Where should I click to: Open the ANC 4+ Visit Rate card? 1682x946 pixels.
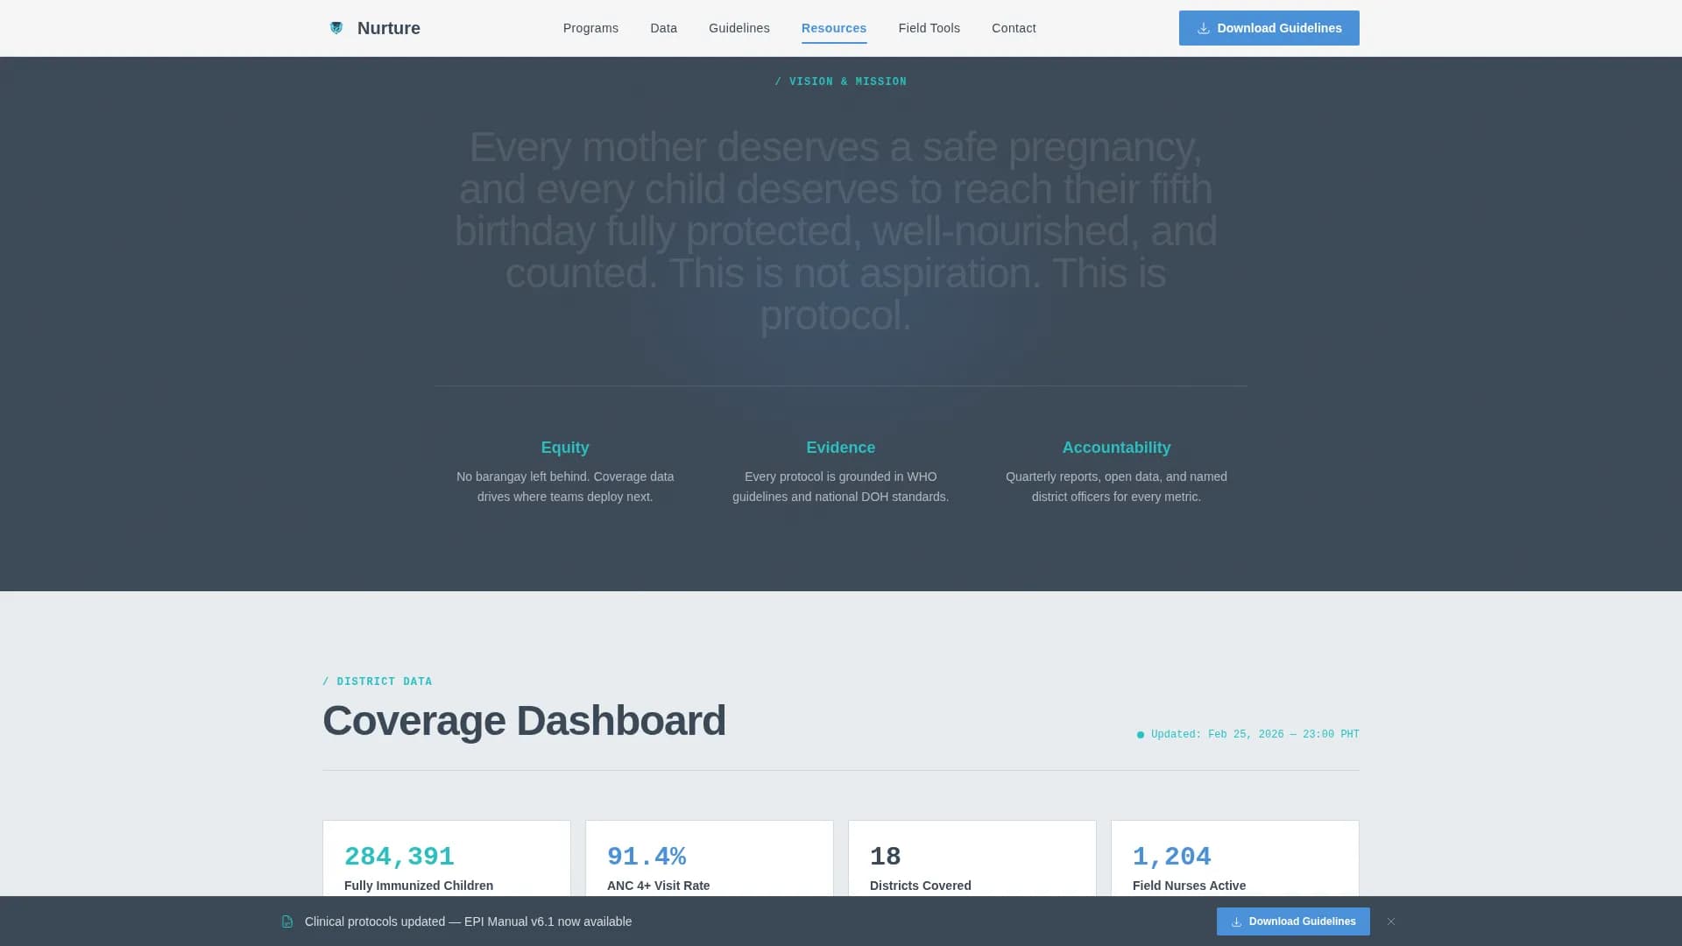[710, 858]
